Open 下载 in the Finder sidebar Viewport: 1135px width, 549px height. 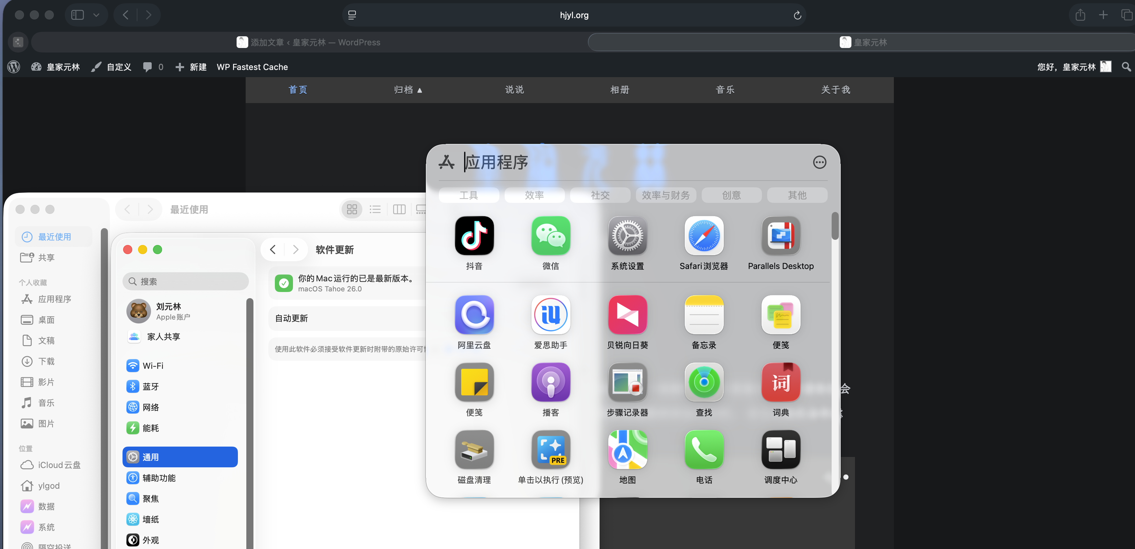[54, 361]
